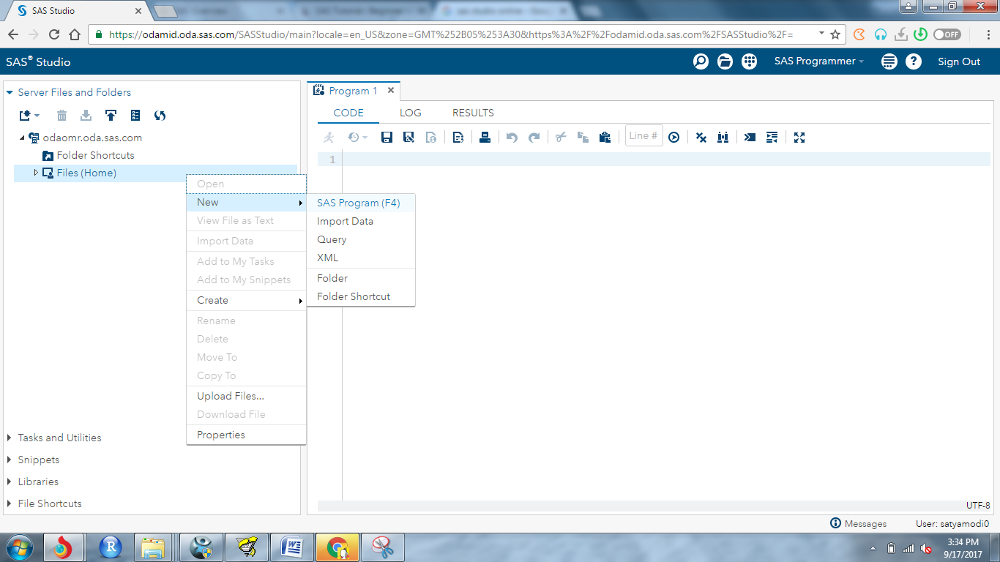Expand the Tasks and Utilities section
Viewport: 1000px width, 562px height.
click(10, 438)
